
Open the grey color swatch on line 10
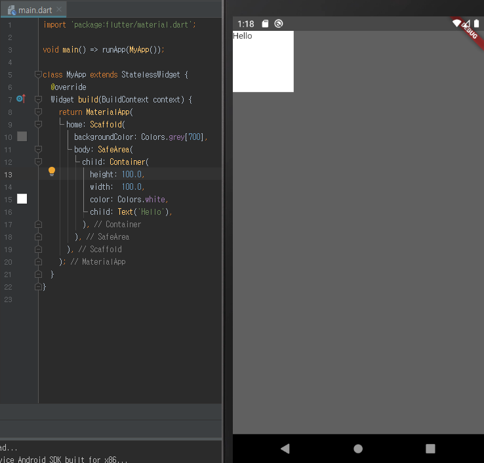pyautogui.click(x=22, y=137)
